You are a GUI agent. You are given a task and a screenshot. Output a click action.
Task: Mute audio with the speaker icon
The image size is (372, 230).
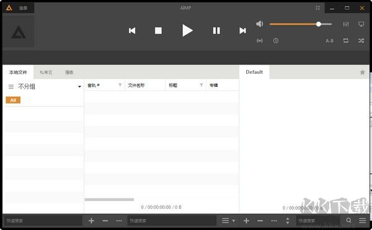point(260,24)
